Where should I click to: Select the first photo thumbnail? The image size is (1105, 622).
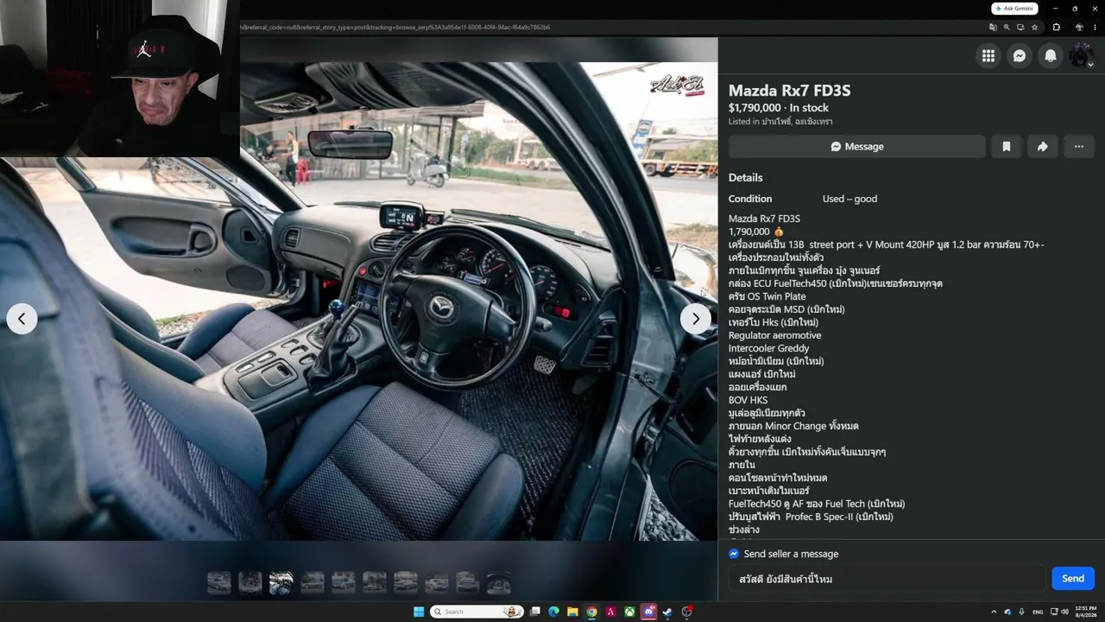point(219,583)
